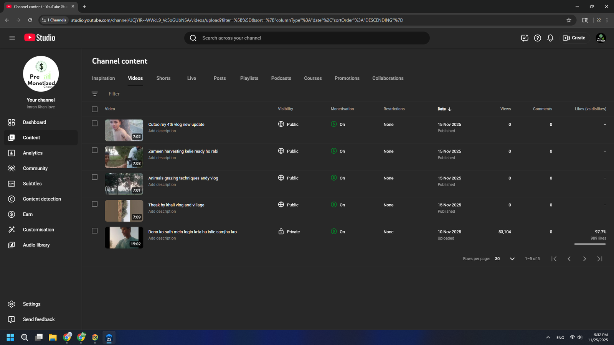The width and height of the screenshot is (614, 345).
Task: Open the Audio library sidebar item
Action: pos(36,245)
